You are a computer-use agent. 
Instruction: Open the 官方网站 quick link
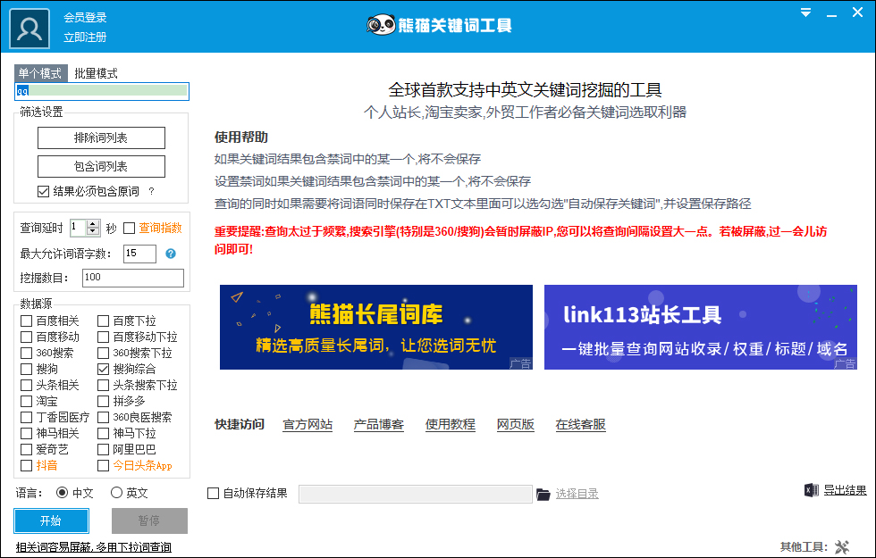[307, 425]
